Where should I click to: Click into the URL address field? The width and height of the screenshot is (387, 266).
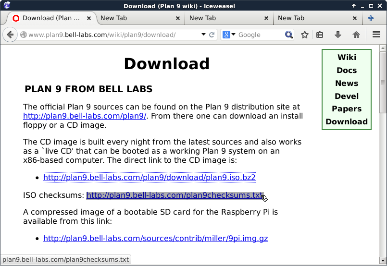tap(111, 35)
